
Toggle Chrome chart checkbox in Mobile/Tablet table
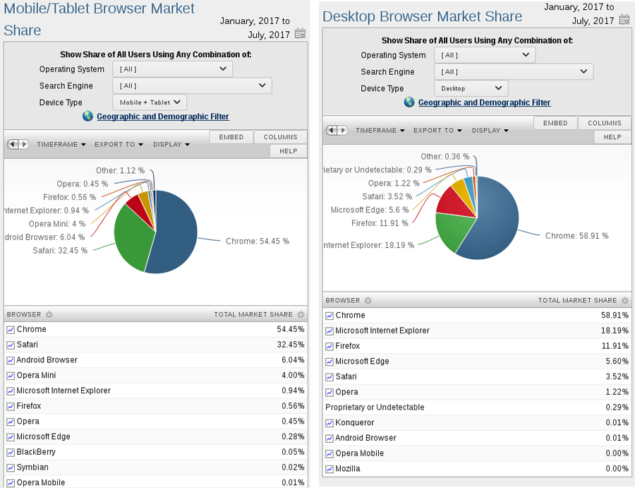tap(11, 330)
